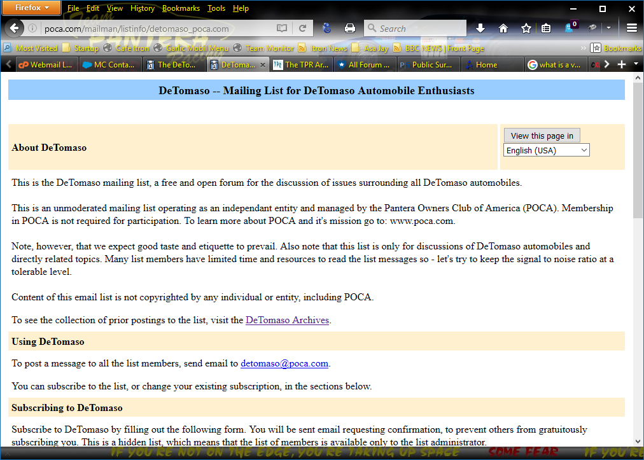This screenshot has width=644, height=460.
Task: Switch to the Home tab
Action: click(493, 65)
